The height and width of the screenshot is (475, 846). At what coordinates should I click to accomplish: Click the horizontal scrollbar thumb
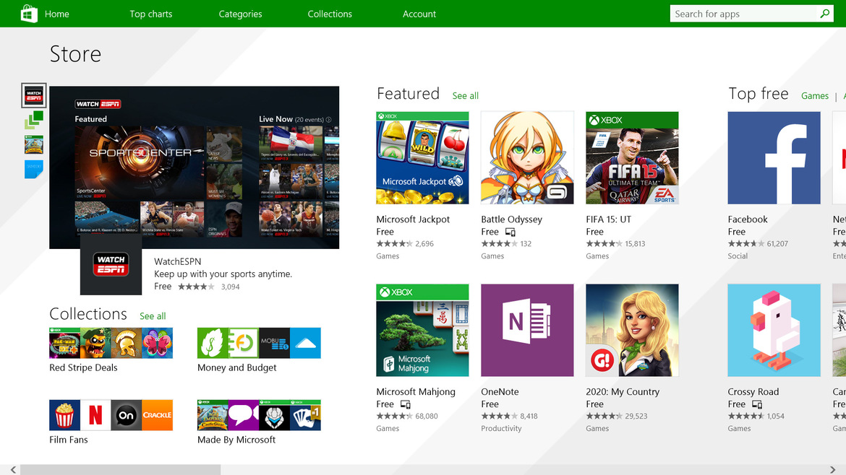point(120,470)
